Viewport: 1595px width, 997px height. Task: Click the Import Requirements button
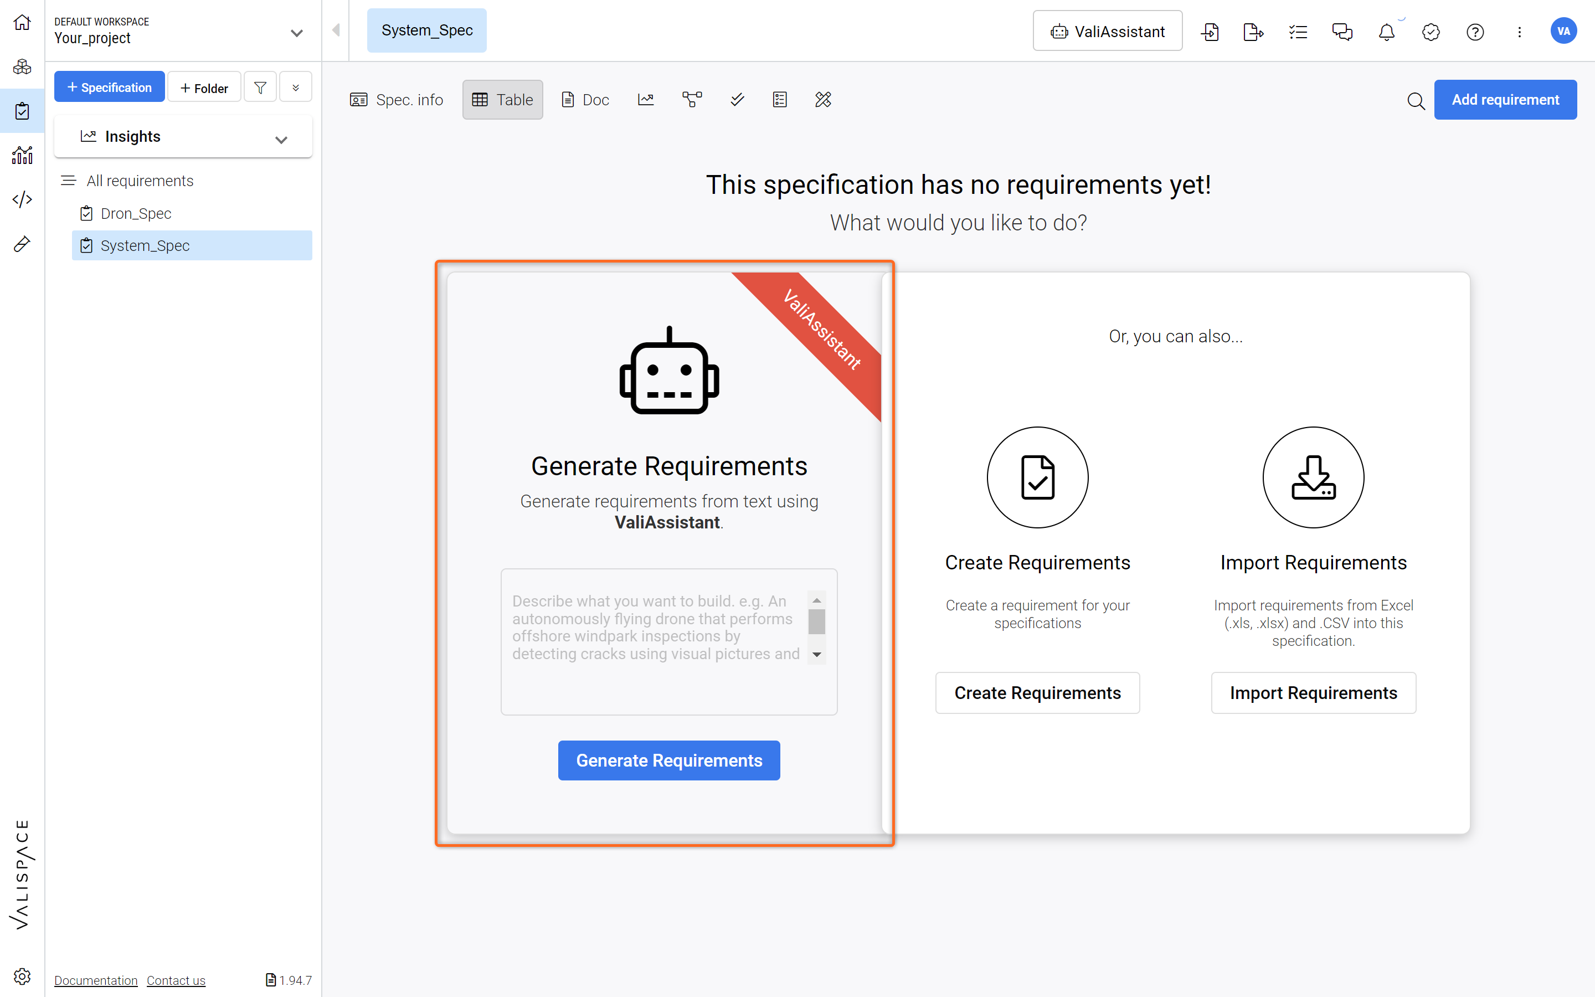1313,692
